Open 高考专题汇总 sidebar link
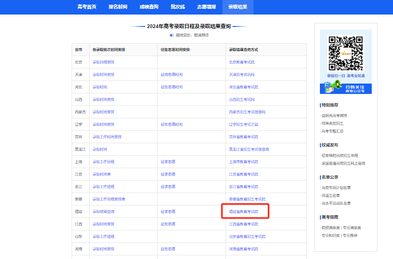The height and width of the screenshot is (259, 393). click(332, 131)
